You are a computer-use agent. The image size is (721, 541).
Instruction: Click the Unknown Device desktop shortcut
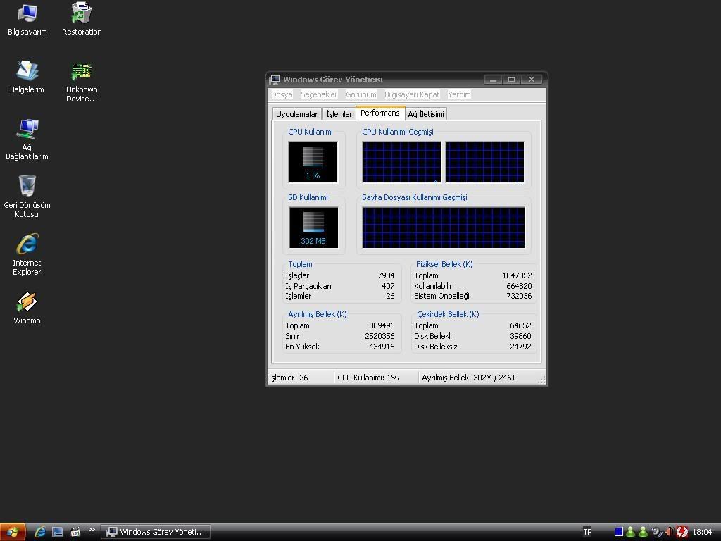coord(82,82)
